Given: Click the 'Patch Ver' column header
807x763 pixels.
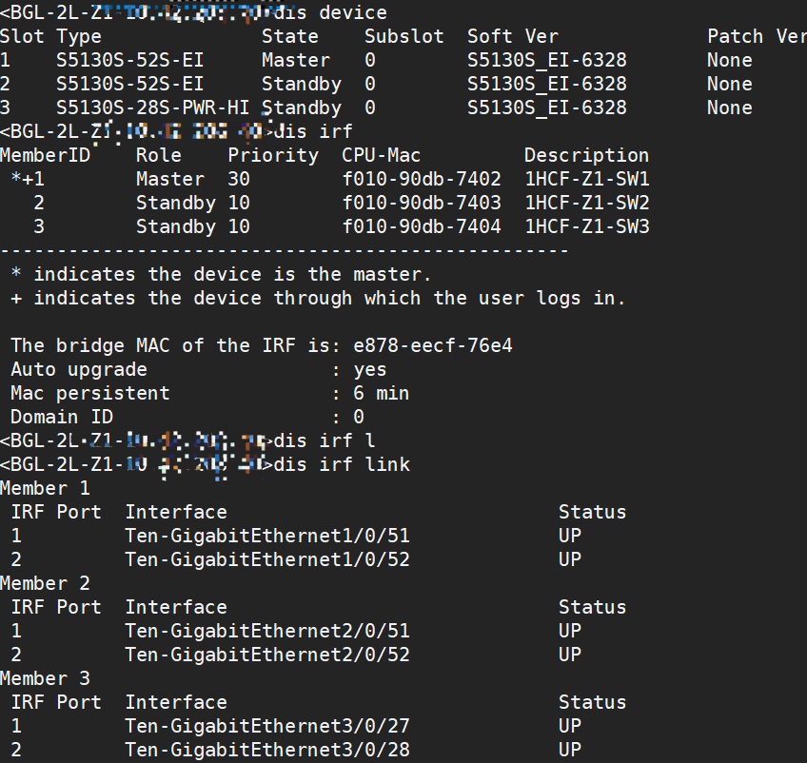Looking at the screenshot, I should click(x=757, y=36).
